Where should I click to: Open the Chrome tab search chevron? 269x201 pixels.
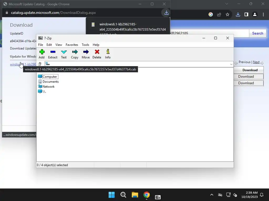click(227, 4)
